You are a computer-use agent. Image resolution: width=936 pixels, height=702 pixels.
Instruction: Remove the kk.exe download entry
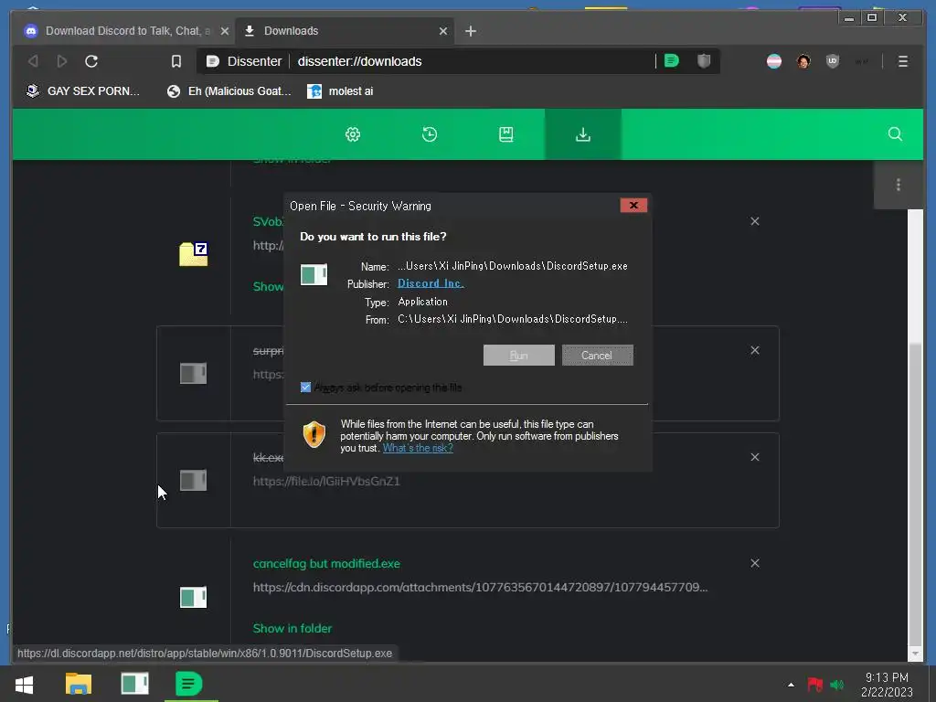(754, 457)
